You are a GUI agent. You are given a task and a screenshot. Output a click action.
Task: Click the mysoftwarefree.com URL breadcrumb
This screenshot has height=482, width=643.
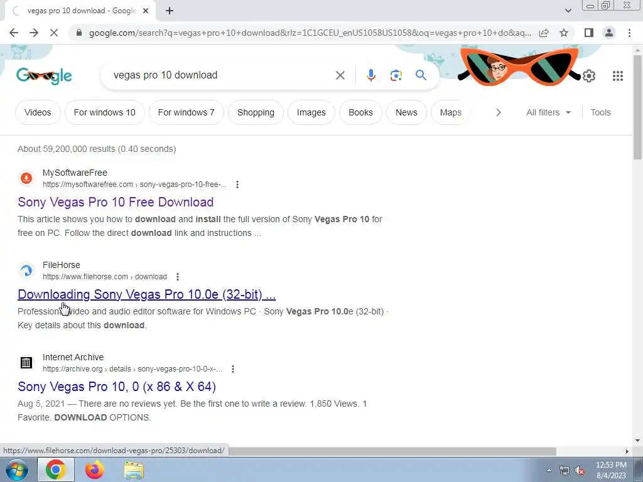[x=134, y=185]
